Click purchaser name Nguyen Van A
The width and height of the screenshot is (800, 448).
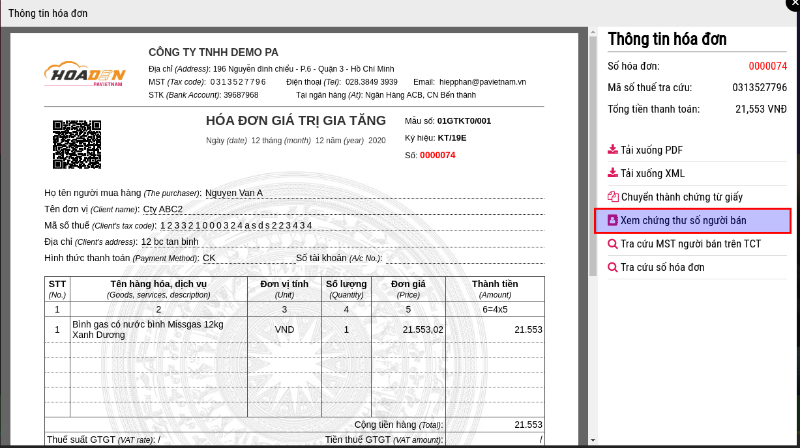coord(234,193)
